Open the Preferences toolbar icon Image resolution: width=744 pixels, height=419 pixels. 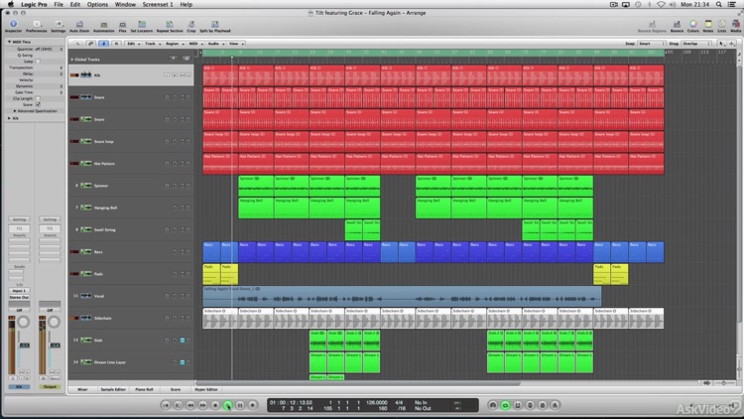click(x=36, y=26)
